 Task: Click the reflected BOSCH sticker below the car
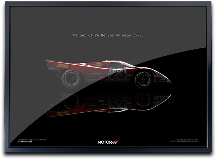tap(62, 113)
